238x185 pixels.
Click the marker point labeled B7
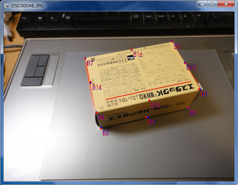(x=85, y=58)
